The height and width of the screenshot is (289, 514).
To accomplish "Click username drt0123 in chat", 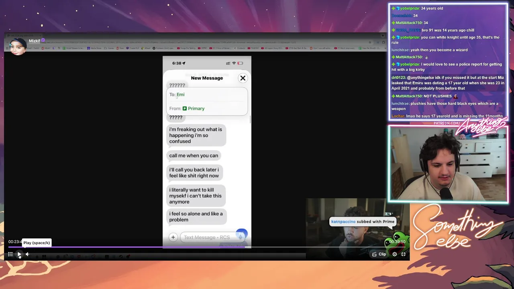I will (x=398, y=77).
